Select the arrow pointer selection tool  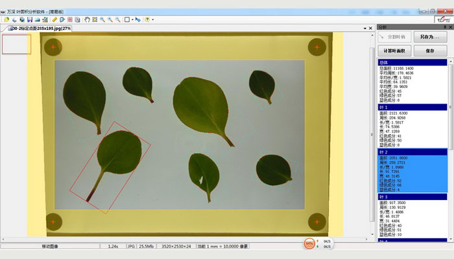click(x=138, y=19)
